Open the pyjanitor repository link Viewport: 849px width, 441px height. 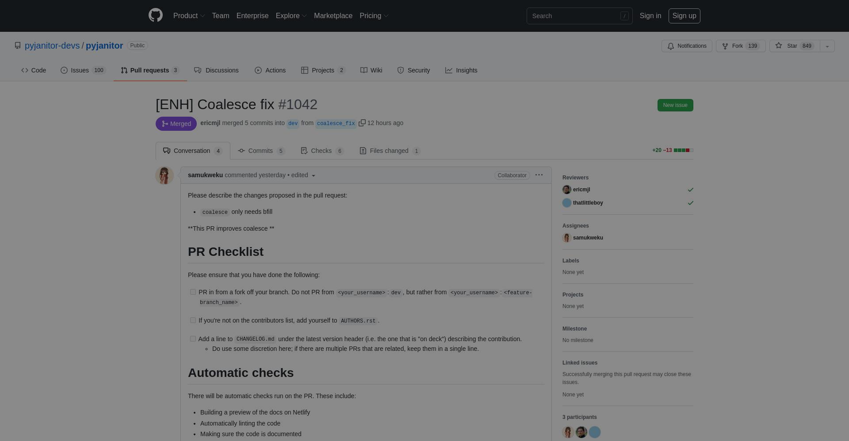coord(104,46)
